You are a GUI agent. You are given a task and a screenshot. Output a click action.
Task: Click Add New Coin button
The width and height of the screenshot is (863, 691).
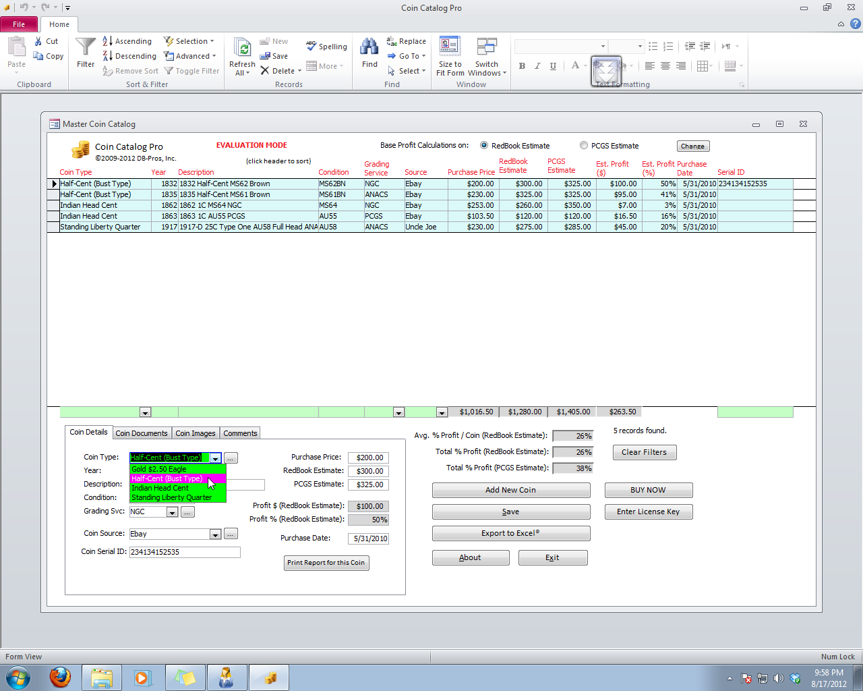(x=511, y=490)
